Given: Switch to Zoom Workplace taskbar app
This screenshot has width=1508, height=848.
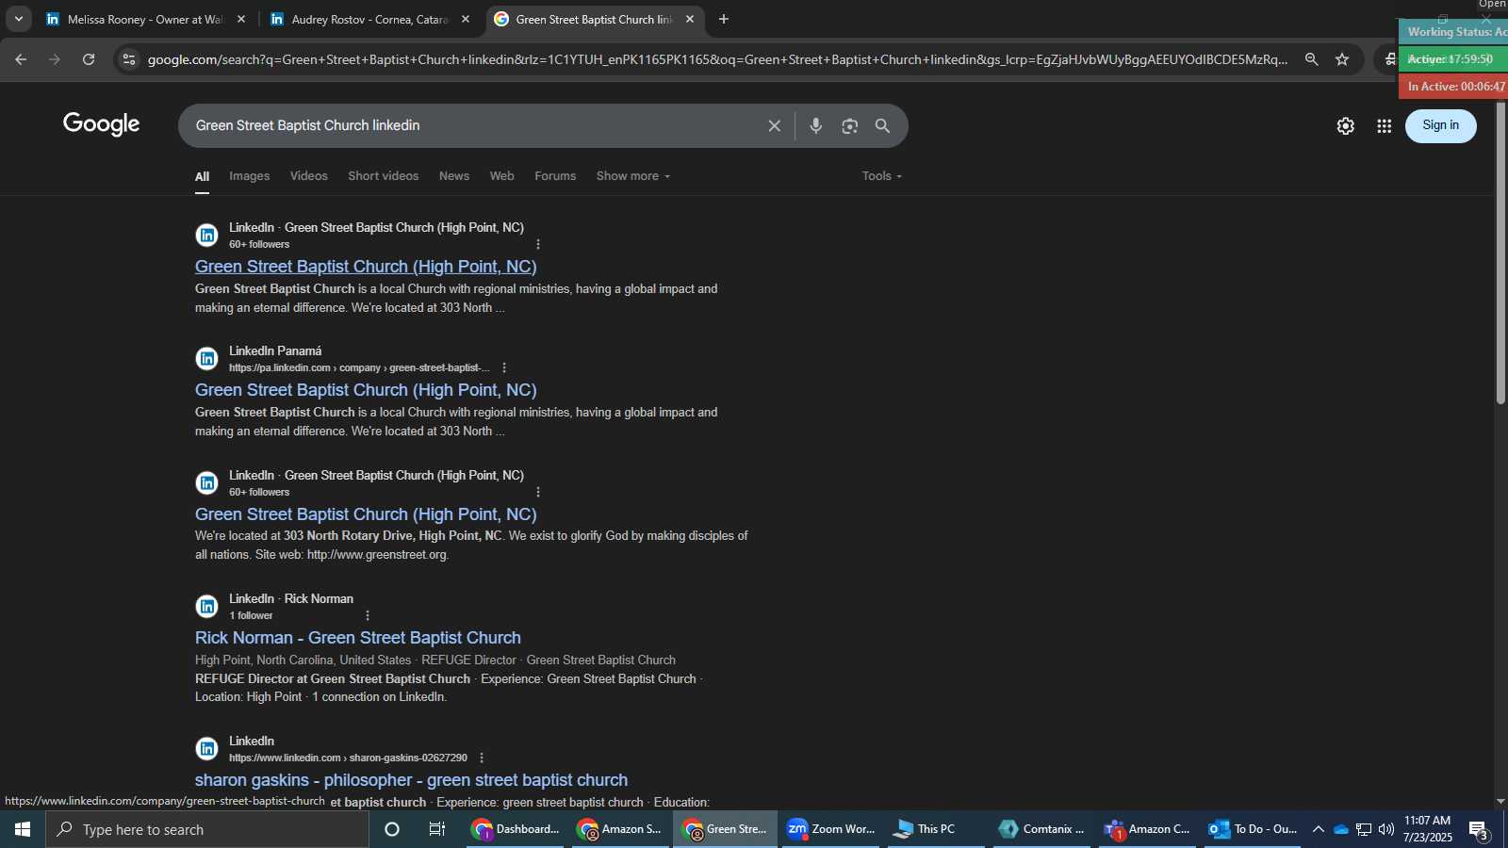Looking at the screenshot, I should click(x=830, y=829).
